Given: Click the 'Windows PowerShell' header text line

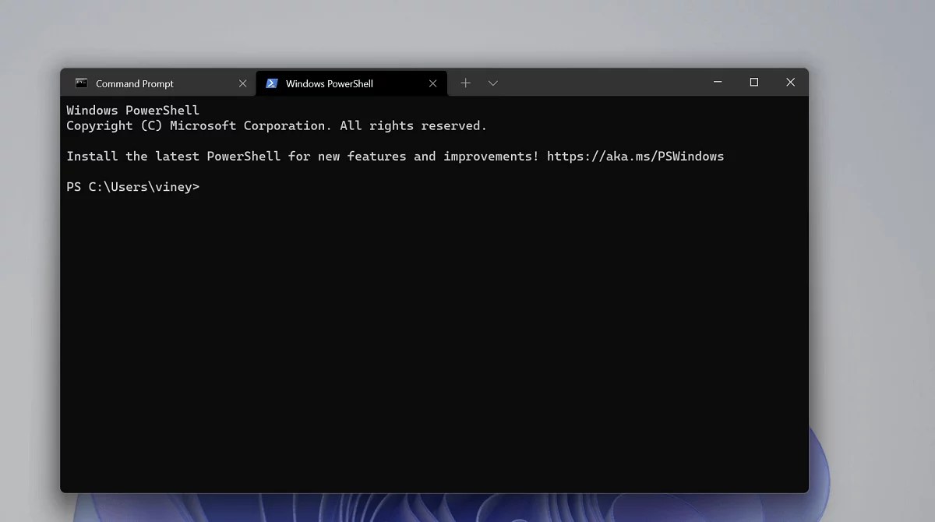Looking at the screenshot, I should click(132, 111).
